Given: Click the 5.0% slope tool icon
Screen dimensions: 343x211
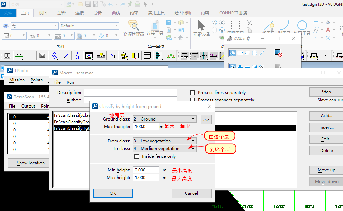Looking at the screenshot, I should coord(213,56).
